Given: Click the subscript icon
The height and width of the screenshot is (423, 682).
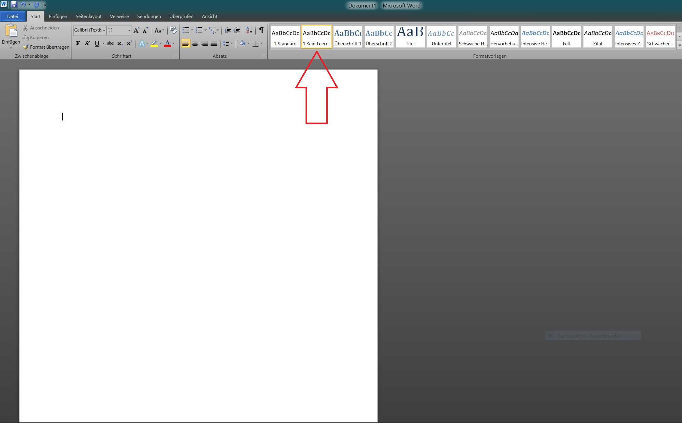Looking at the screenshot, I should 120,44.
